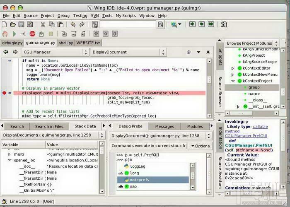Open the Messages tab
The width and height of the screenshot is (290, 207).
pyautogui.click(x=164, y=127)
